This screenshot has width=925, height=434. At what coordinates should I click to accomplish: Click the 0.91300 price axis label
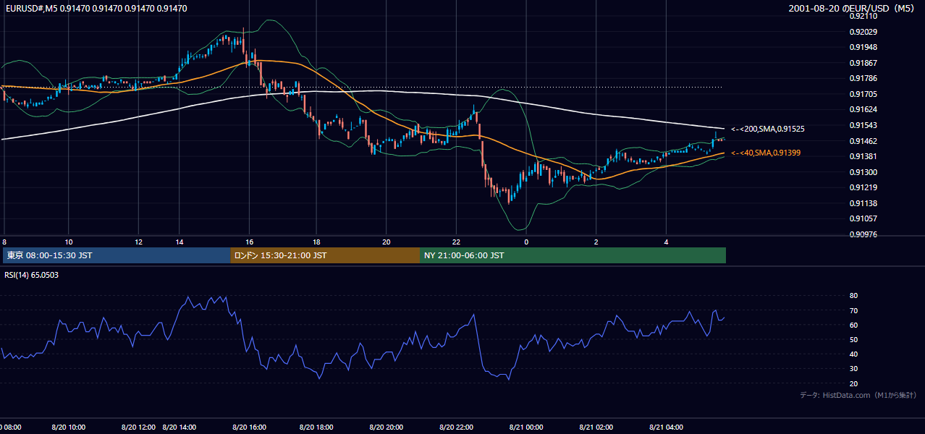pos(864,172)
